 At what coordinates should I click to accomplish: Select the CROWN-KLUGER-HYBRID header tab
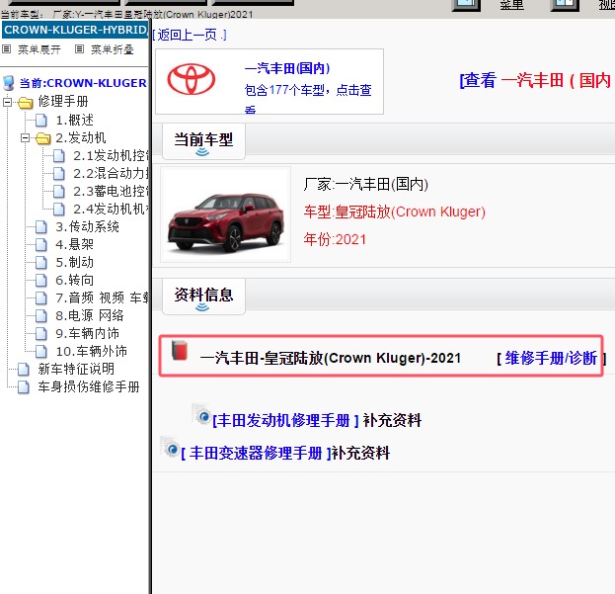[75, 30]
